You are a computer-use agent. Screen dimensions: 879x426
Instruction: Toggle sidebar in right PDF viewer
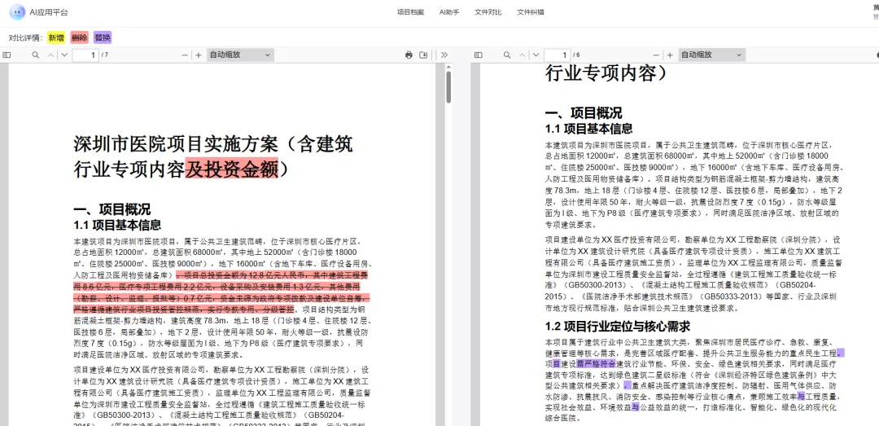pos(479,55)
